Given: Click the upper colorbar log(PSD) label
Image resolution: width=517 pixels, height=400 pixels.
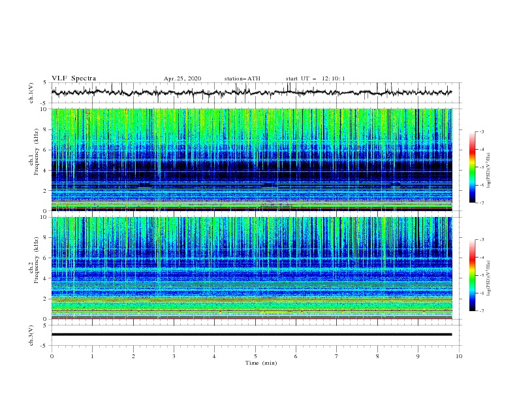Looking at the screenshot, I should click(x=489, y=171).
